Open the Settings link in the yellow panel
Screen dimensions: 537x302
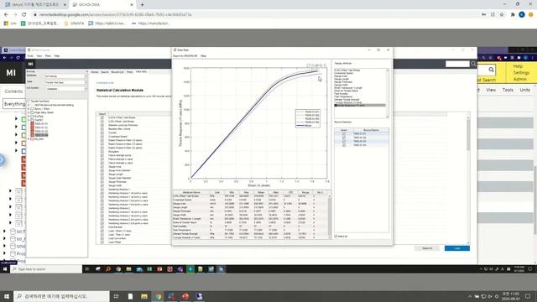coord(521,73)
